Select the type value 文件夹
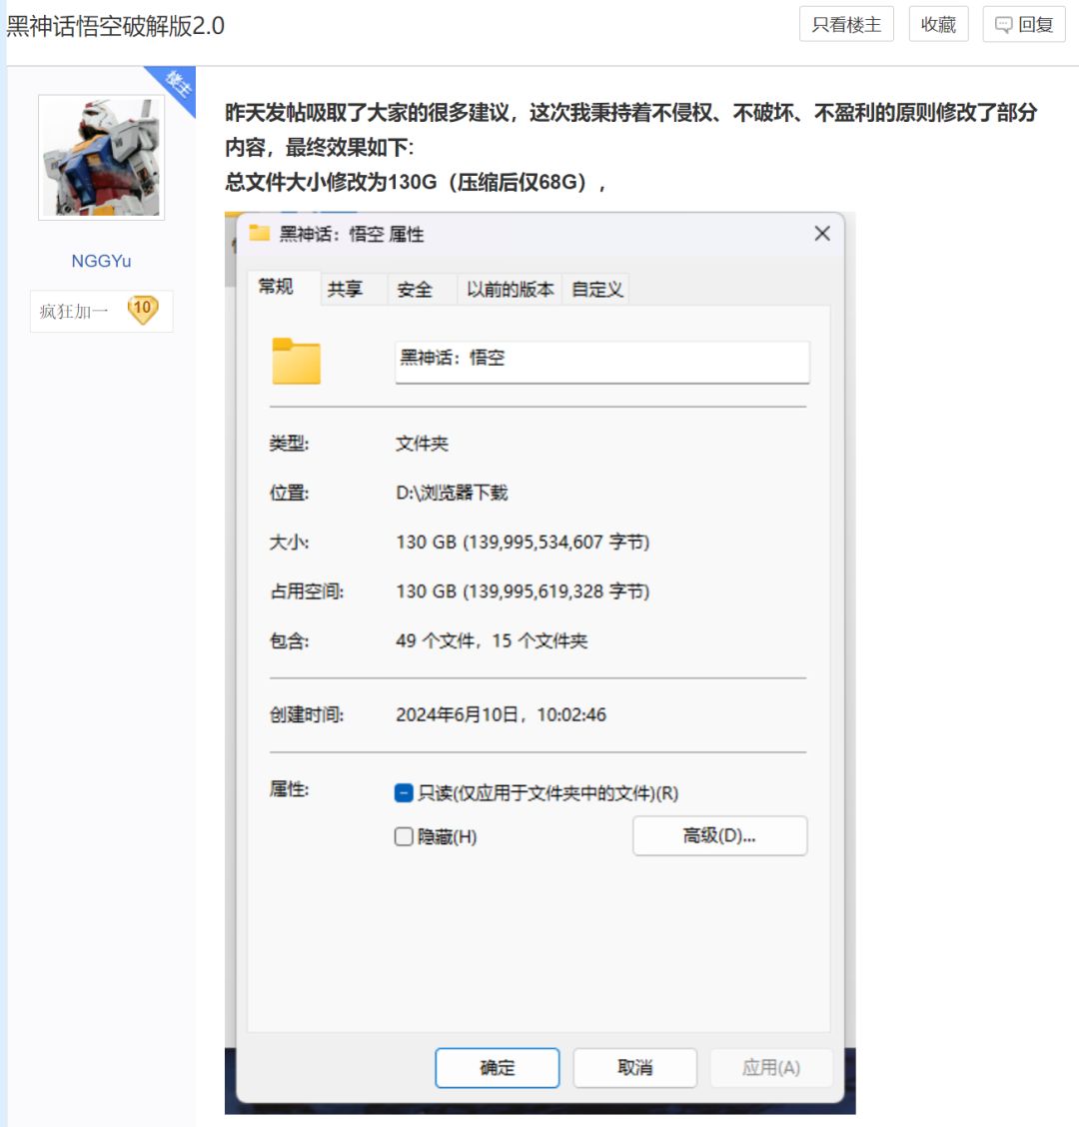 point(422,444)
